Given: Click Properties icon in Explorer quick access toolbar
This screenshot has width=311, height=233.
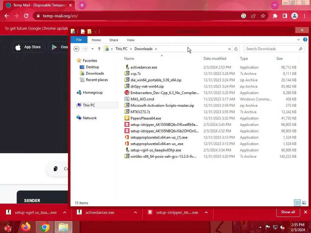Looking at the screenshot, I should point(83,31).
